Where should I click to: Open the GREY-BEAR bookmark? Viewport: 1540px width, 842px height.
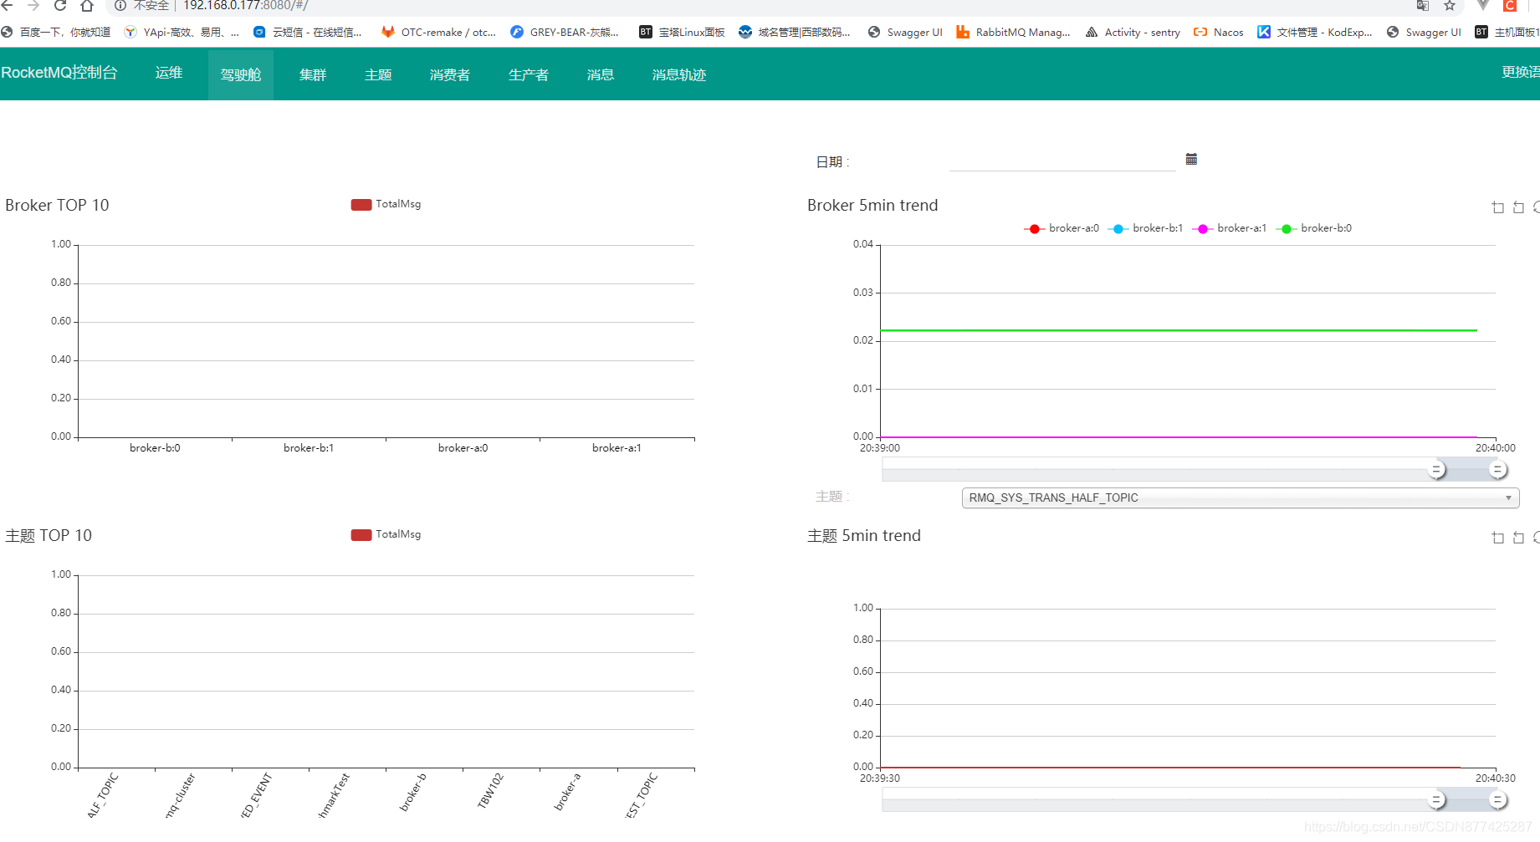click(x=565, y=33)
